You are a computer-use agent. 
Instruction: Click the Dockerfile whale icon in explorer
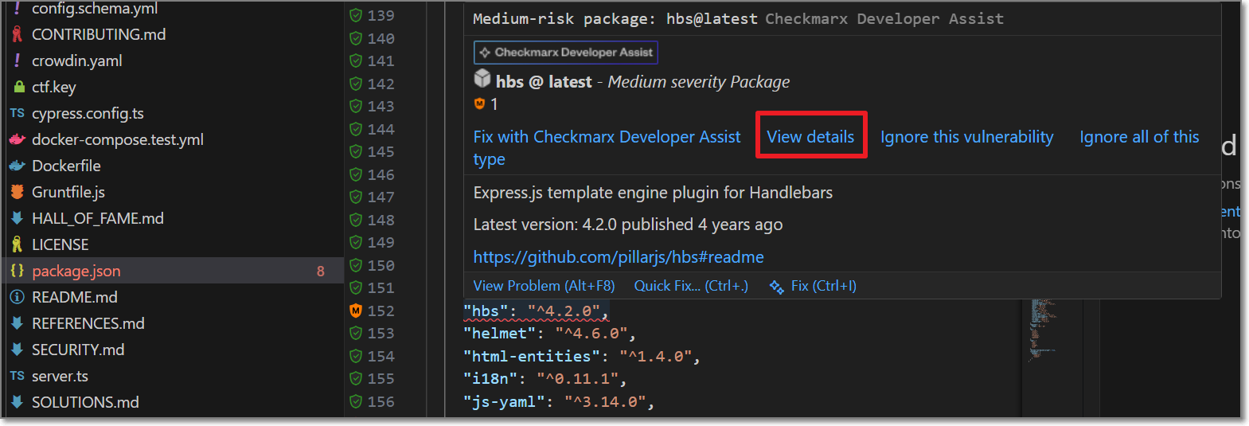(17, 166)
